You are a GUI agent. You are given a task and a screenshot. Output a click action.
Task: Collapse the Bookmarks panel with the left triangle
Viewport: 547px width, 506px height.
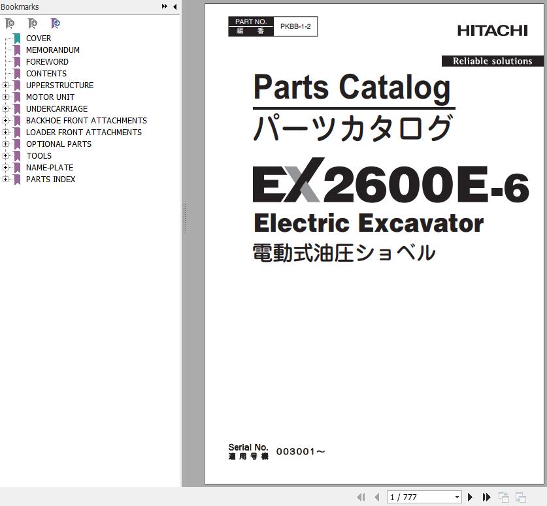click(174, 7)
